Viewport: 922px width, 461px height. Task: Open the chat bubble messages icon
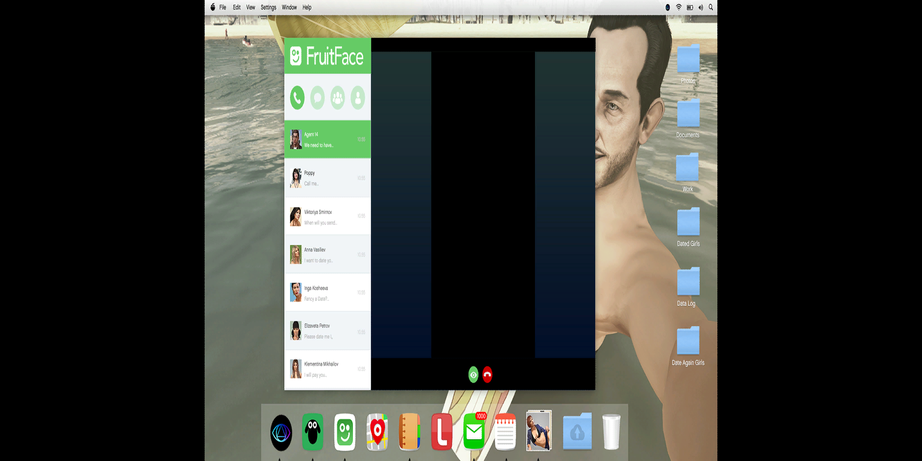point(317,98)
